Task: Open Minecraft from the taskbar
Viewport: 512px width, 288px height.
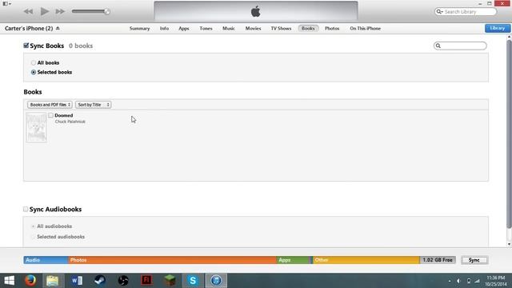Action: click(x=170, y=281)
